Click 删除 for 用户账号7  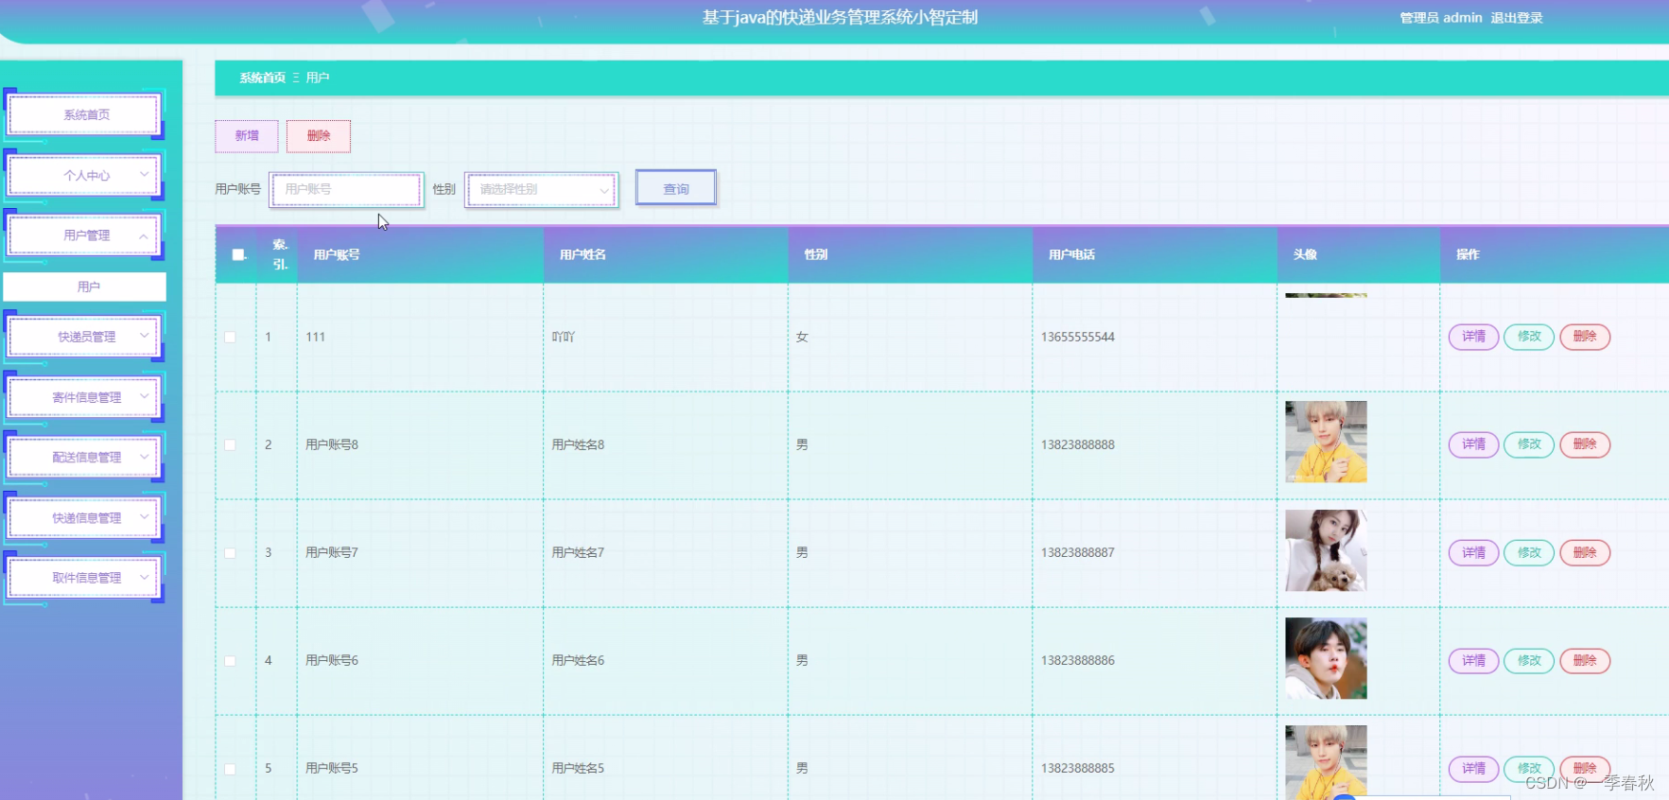pyautogui.click(x=1585, y=552)
